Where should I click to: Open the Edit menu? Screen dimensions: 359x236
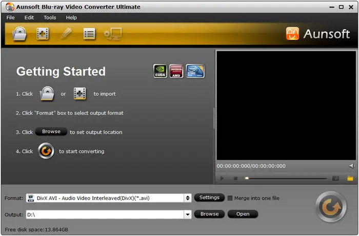pyautogui.click(x=29, y=17)
